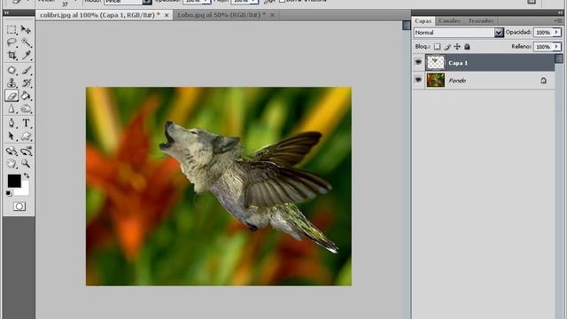Toggle lock transparent pixels
The height and width of the screenshot is (319, 567).
(437, 47)
